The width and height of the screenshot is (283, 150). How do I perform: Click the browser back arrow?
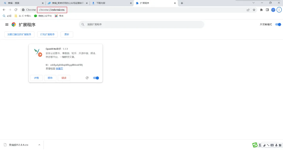[4, 10]
